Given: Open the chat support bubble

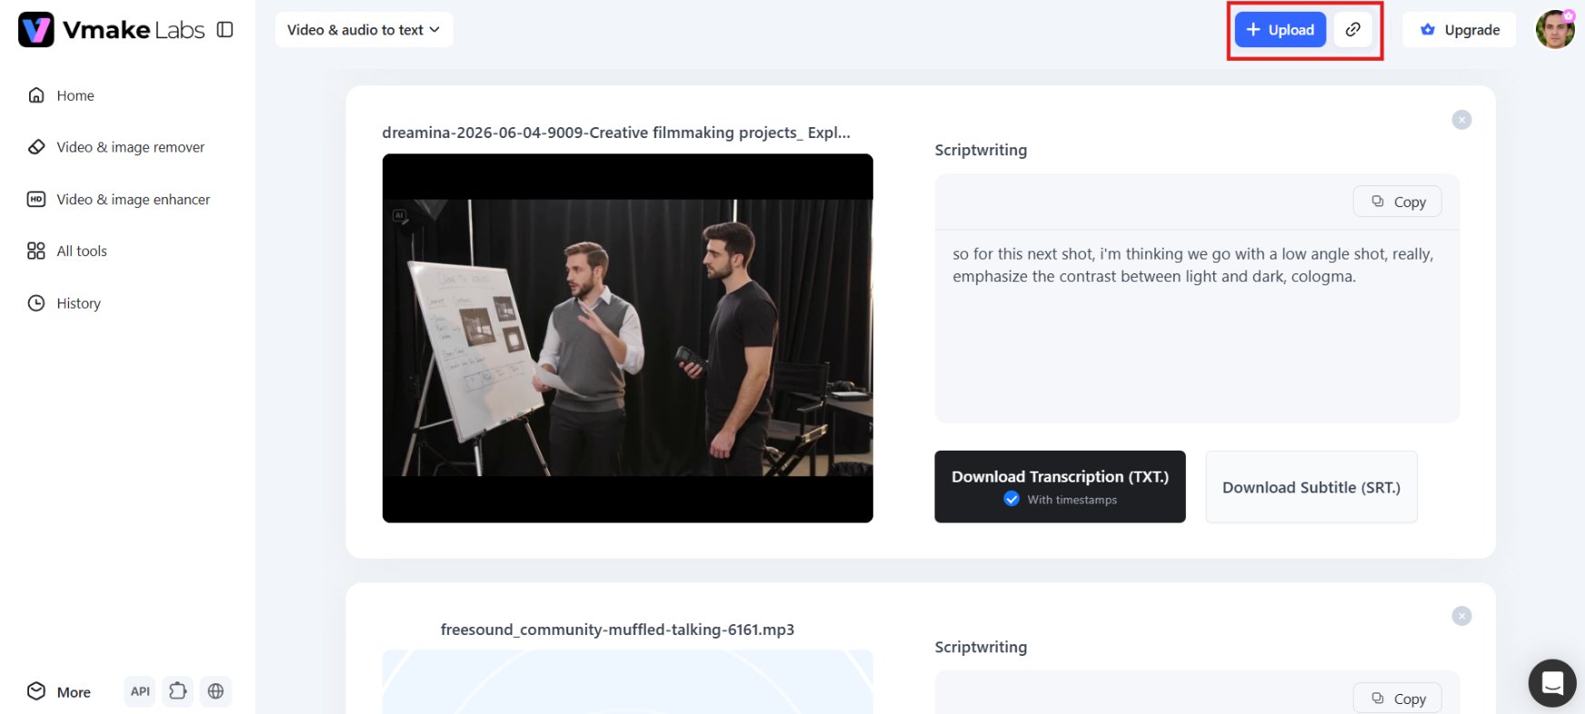Looking at the screenshot, I should tap(1552, 683).
